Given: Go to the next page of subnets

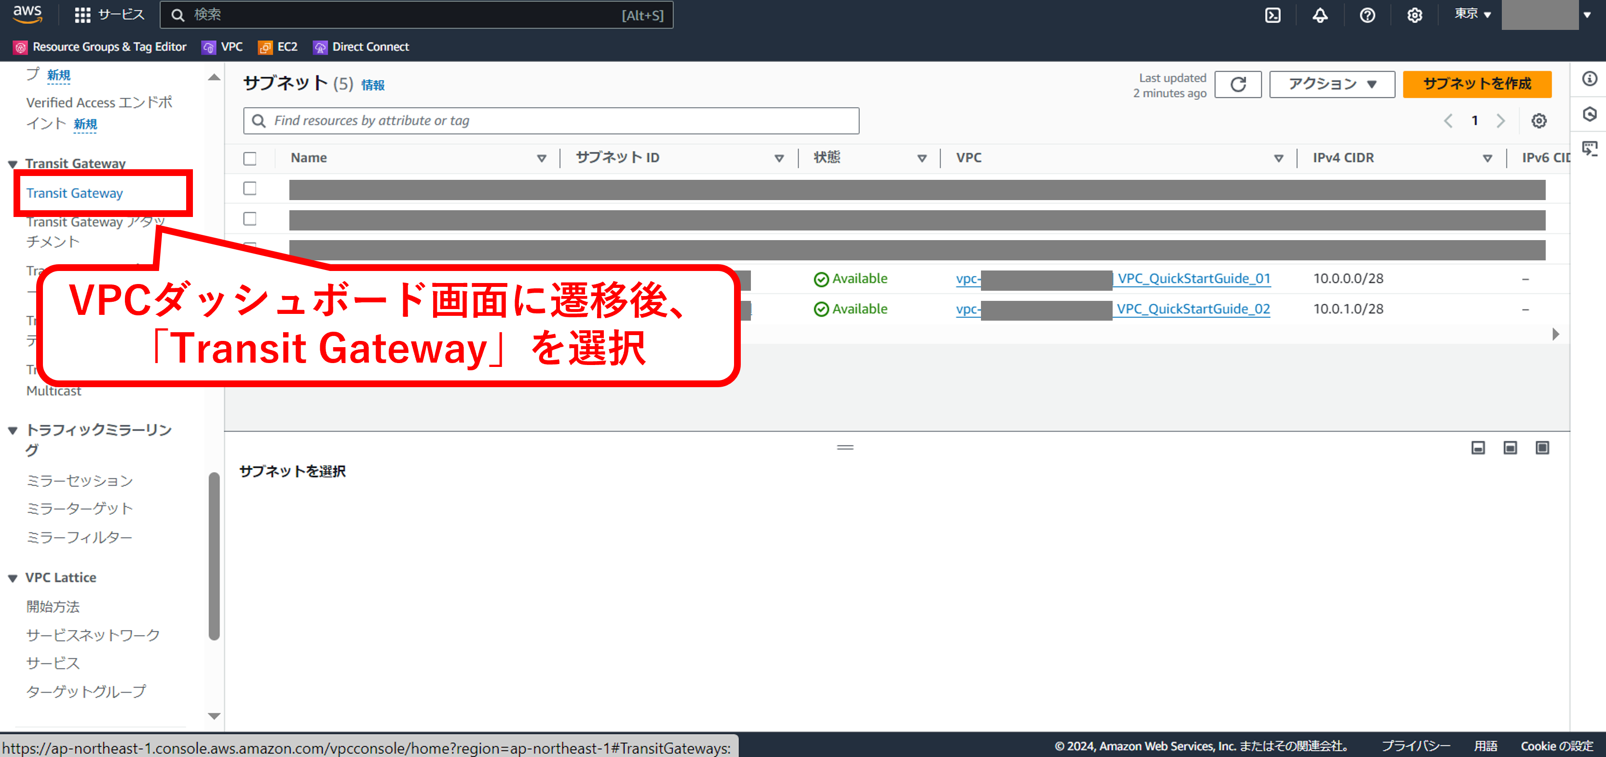Looking at the screenshot, I should coord(1501,121).
